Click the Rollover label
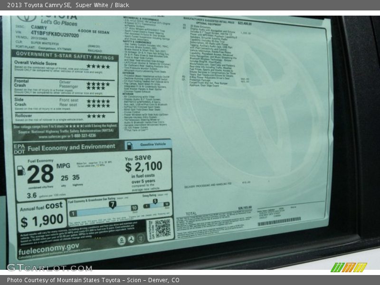 (x=23, y=115)
